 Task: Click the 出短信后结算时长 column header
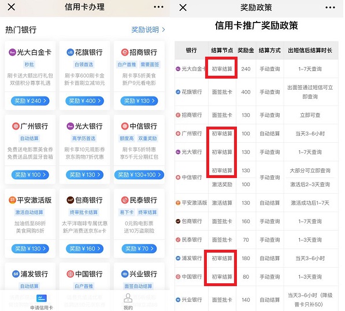tap(310, 50)
